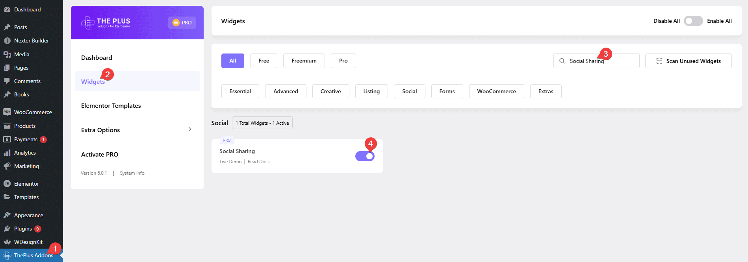The height and width of the screenshot is (262, 748).
Task: Open the Read Docs link
Action: coord(258,162)
